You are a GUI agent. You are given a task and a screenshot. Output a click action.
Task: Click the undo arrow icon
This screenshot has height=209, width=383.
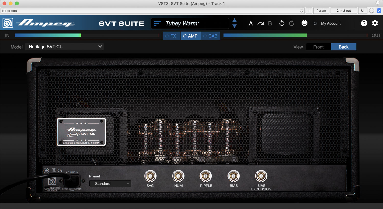pyautogui.click(x=282, y=23)
